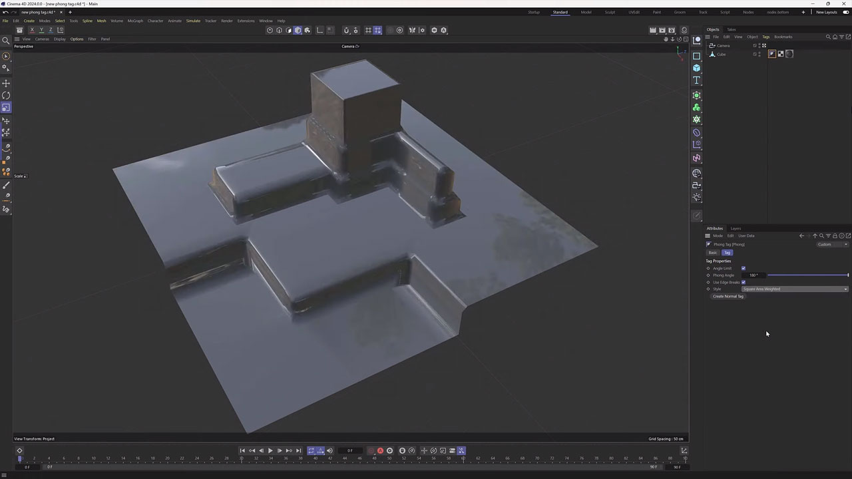Screen dimensions: 852x479
Task: Open the MoGraph menu from the menu bar
Action: click(135, 21)
